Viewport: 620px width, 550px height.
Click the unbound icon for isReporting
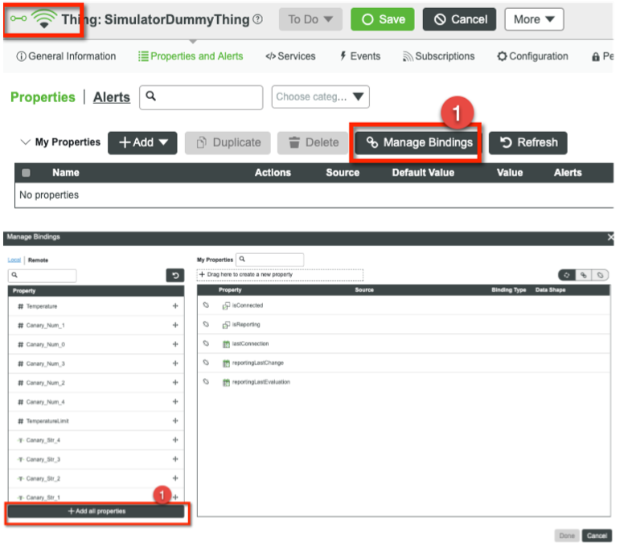click(206, 324)
